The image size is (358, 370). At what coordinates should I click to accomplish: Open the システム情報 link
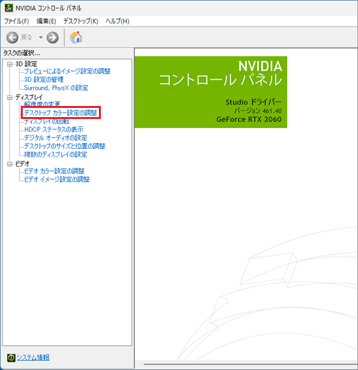click(33, 358)
